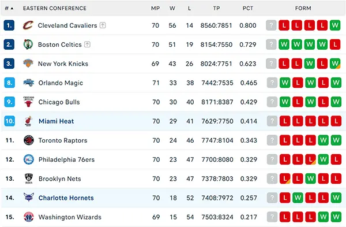Click promotion arrow icon beside Cleveland Cavaliers

point(103,25)
